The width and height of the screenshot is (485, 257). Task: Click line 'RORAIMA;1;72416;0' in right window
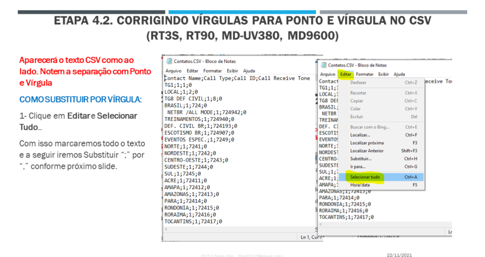coord(343,211)
